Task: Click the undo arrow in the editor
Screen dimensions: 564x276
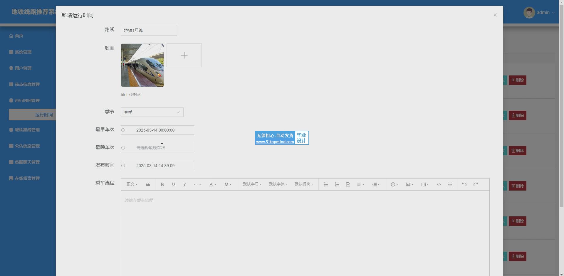Action: pyautogui.click(x=464, y=184)
